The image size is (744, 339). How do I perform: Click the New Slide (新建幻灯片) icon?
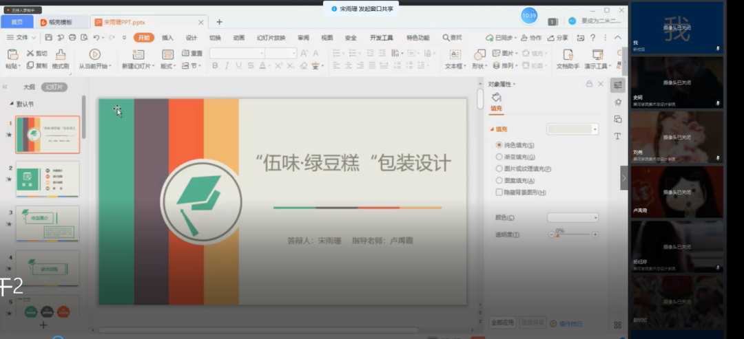[138, 54]
